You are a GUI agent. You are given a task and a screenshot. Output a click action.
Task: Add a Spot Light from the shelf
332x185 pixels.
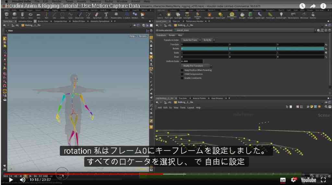click(178, 15)
